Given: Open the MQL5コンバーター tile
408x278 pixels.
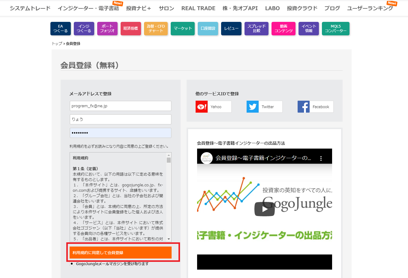Looking at the screenshot, I should (335, 28).
